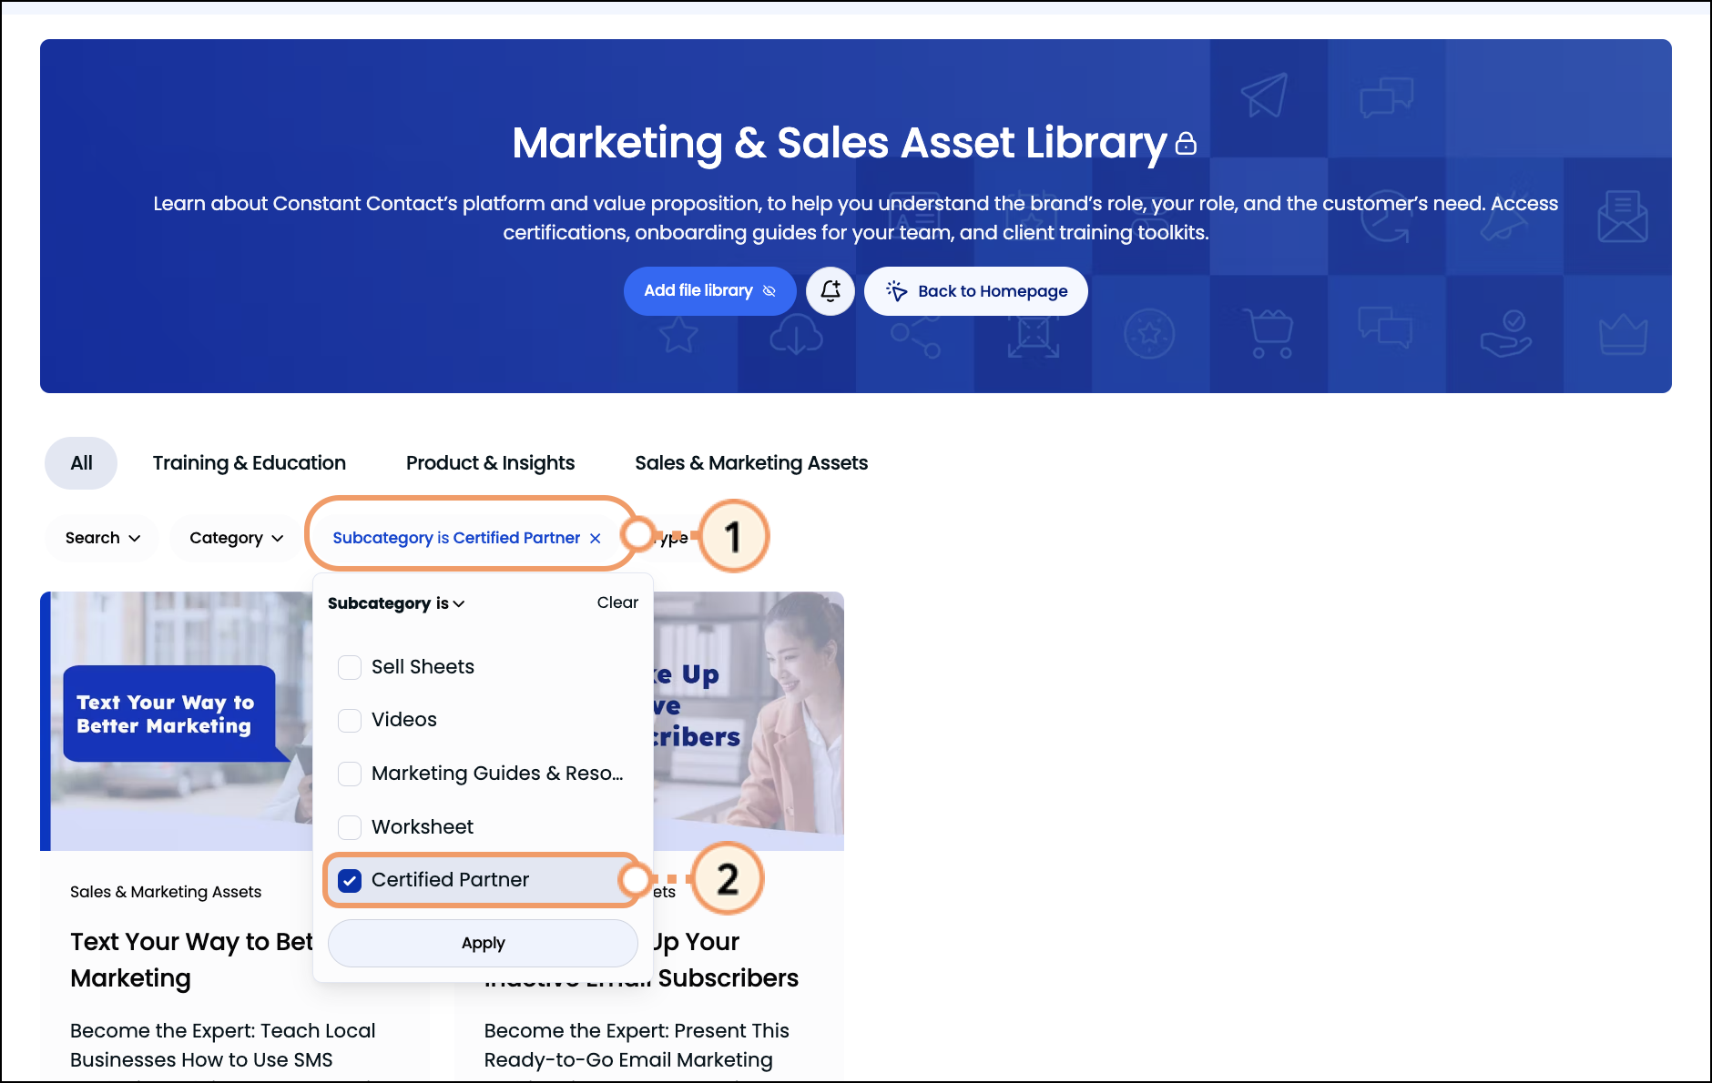Open the Subcategory is Certified Partner filter

456,538
